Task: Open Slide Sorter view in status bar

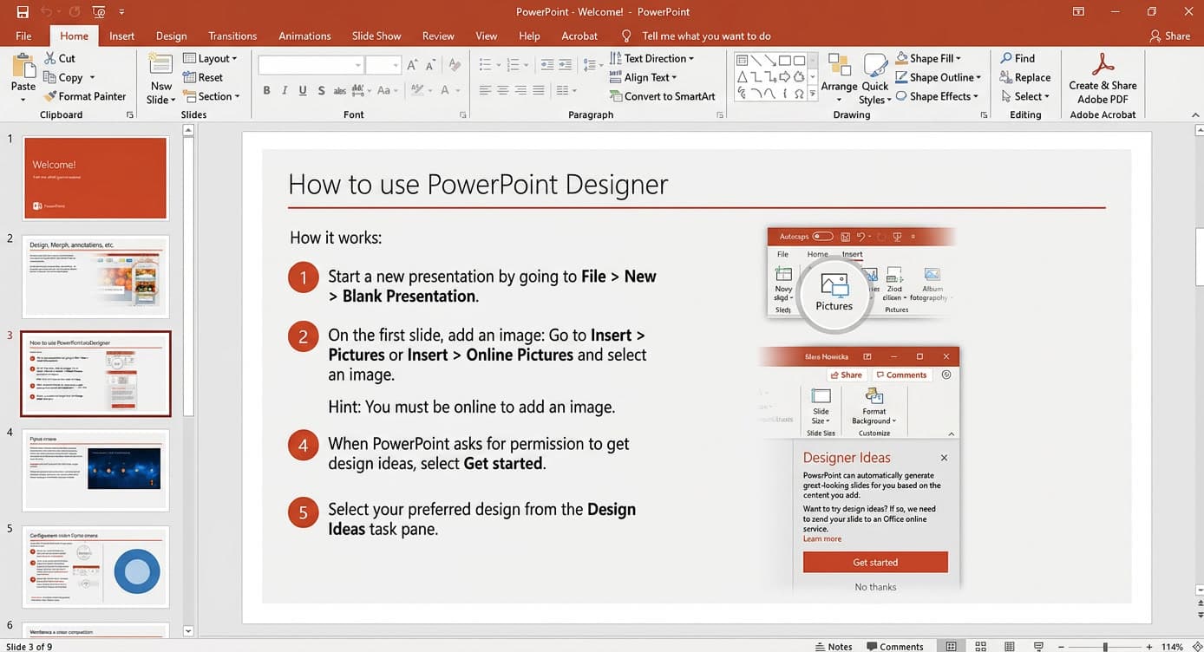Action: 980,646
